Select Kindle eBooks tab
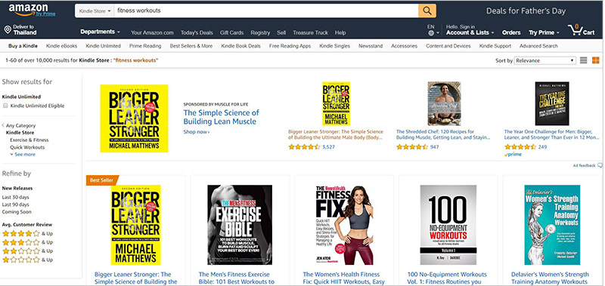Image resolution: width=605 pixels, height=286 pixels. click(62, 46)
